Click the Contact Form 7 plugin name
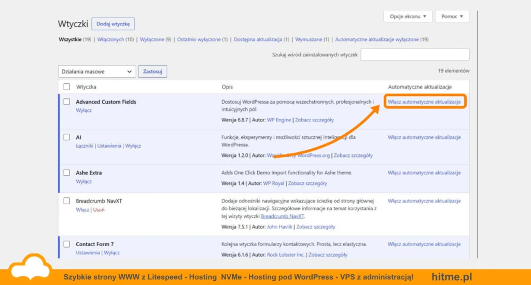The height and width of the screenshot is (285, 531). (x=95, y=244)
